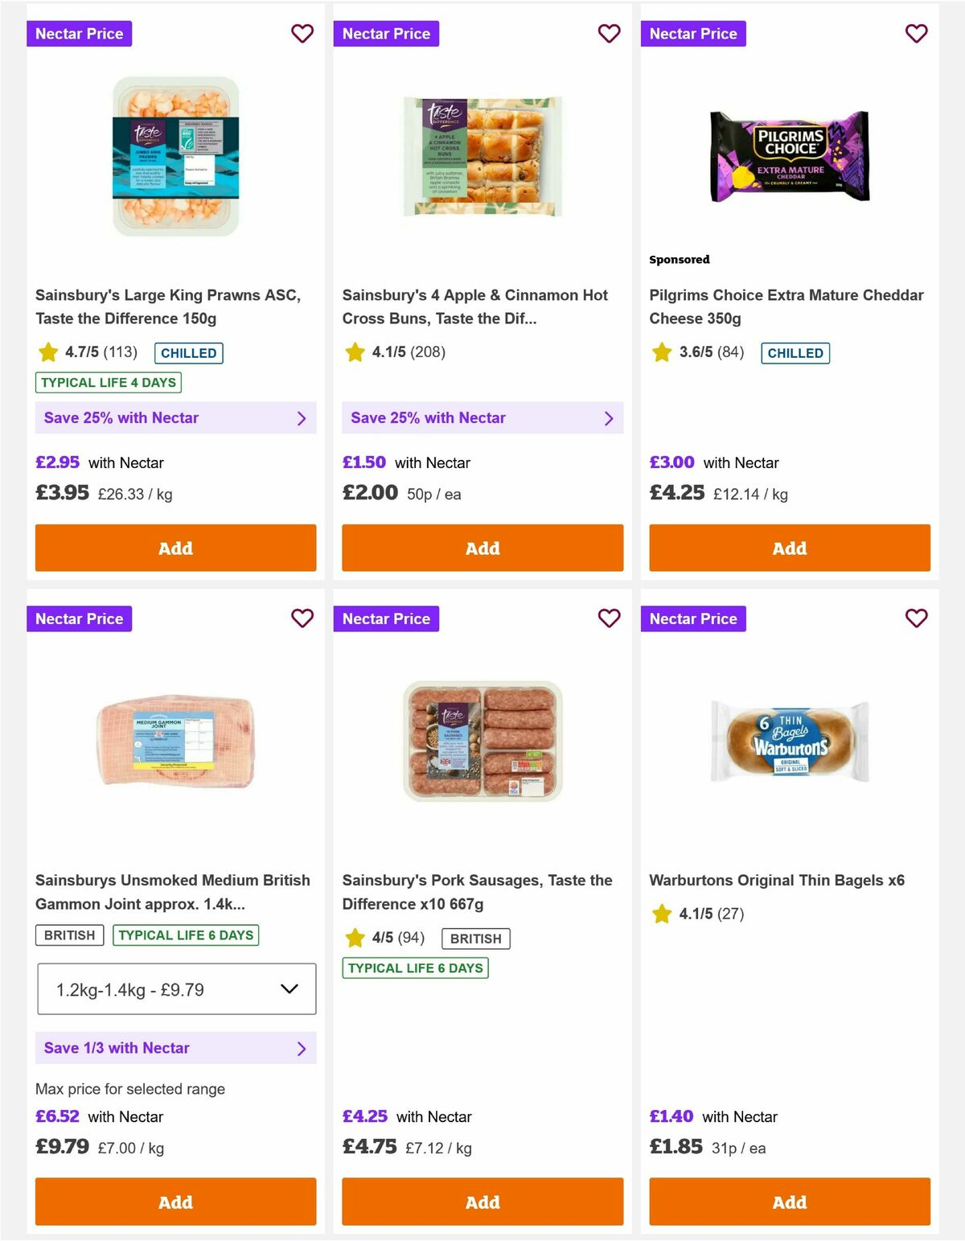Click the heart icon on the Gammon Joint
Viewport: 965px width, 1241px height.
point(302,618)
